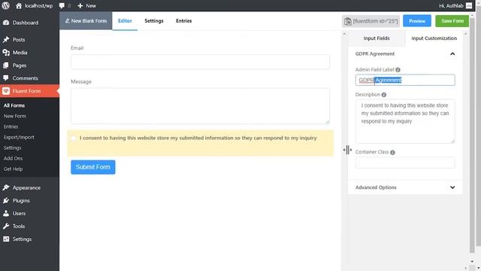Click the Preview button
This screenshot has height=271, width=481.
[x=417, y=21]
